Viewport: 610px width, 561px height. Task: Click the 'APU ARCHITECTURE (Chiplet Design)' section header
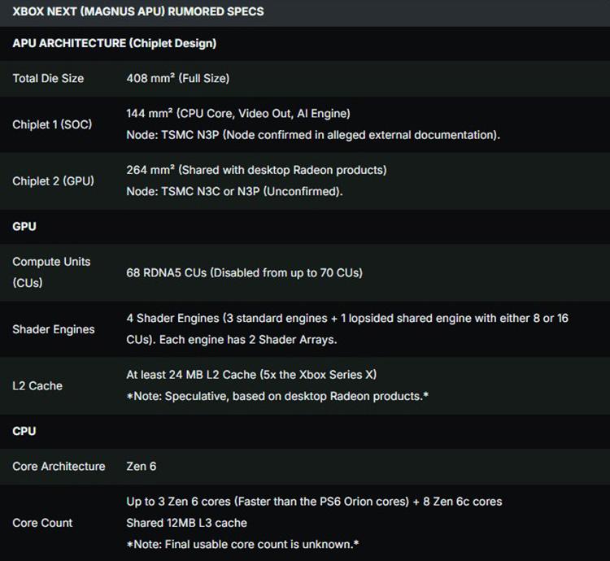(114, 43)
